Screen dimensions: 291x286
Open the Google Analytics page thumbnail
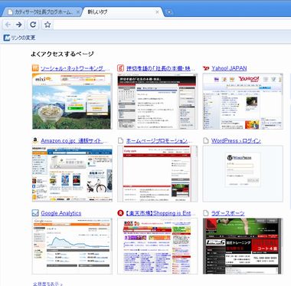coord(72,246)
